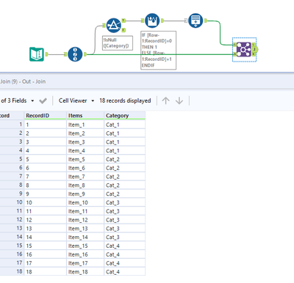Image resolution: width=294 pixels, height=283 pixels.
Task: Select the Filter tool icon
Action: [x=113, y=25]
